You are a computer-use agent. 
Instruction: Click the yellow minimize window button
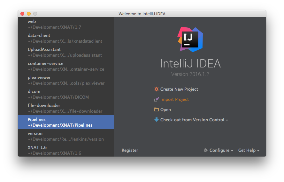pos(29,14)
